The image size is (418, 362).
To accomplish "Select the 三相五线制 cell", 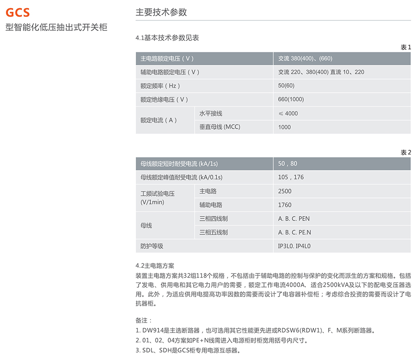I will point(214,232).
